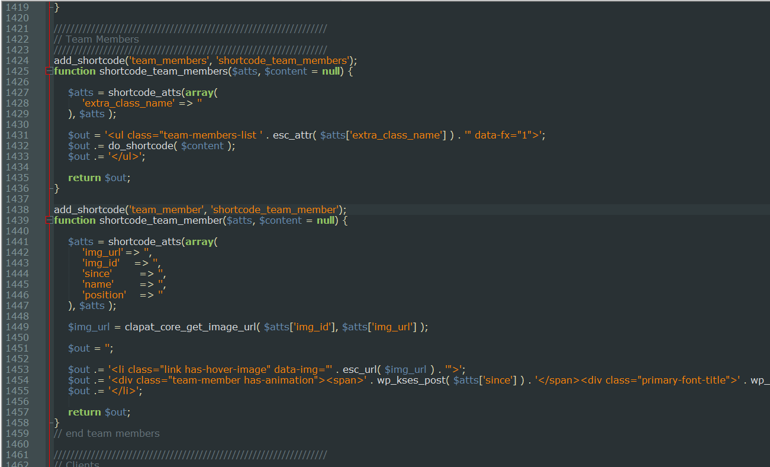Click the 'since' array key on line 1444
This screenshot has width=770, height=467.
pos(97,273)
